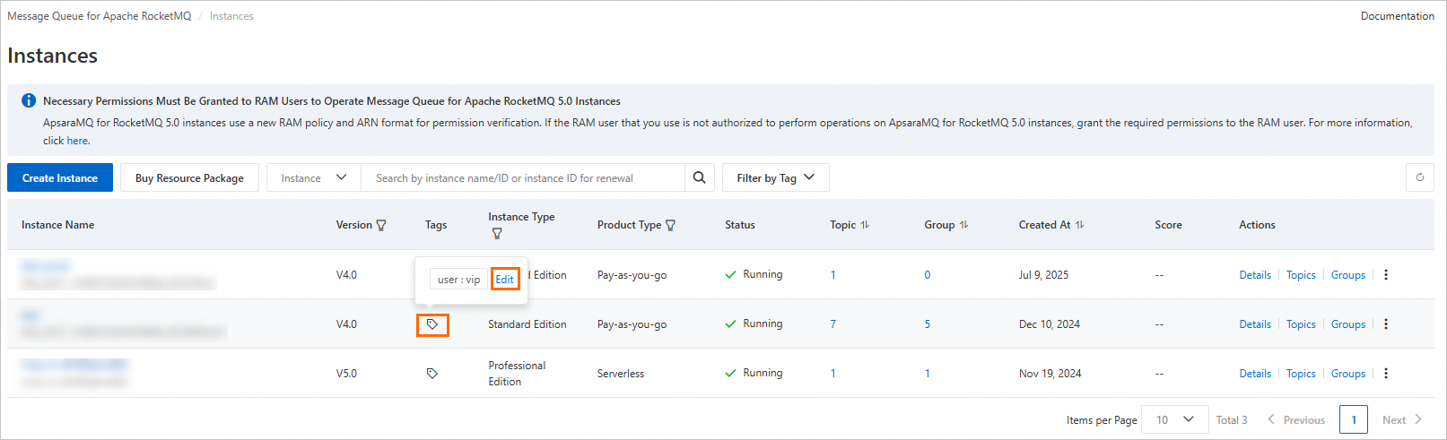Open the items per page selector

click(x=1174, y=419)
